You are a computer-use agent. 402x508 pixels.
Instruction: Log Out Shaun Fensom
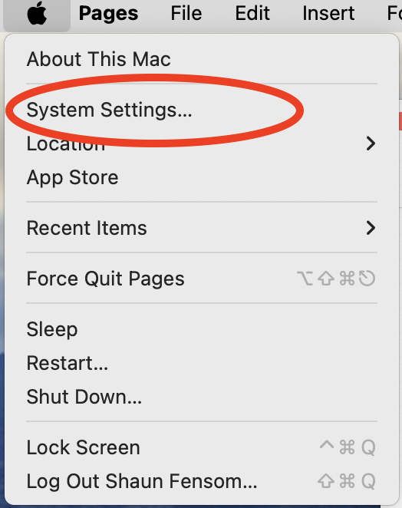pyautogui.click(x=142, y=481)
